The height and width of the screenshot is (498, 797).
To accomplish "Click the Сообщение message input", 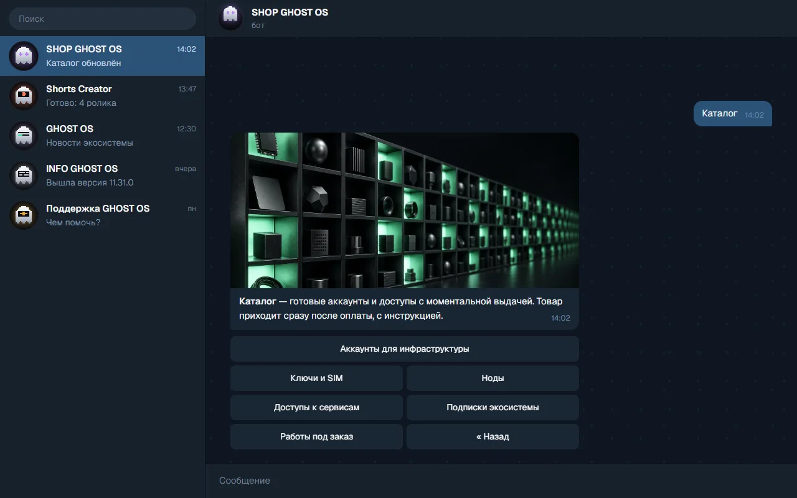I will pos(501,481).
